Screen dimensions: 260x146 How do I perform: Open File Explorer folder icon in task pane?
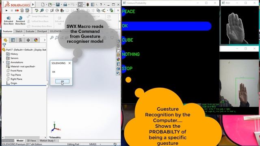coord(118,50)
